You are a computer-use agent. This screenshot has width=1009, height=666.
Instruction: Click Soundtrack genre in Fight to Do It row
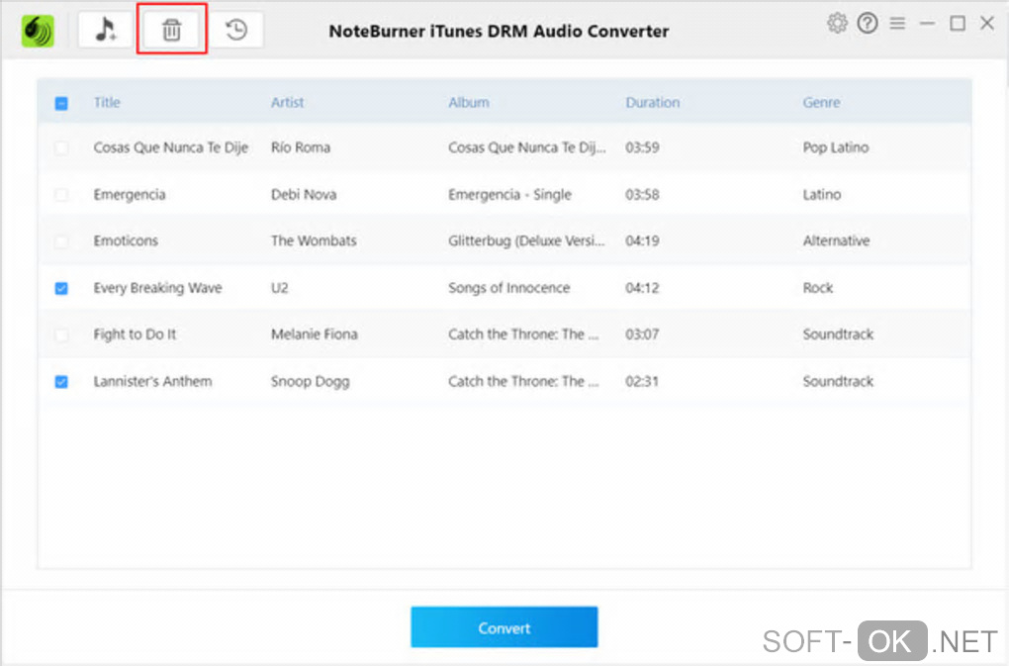click(x=838, y=333)
